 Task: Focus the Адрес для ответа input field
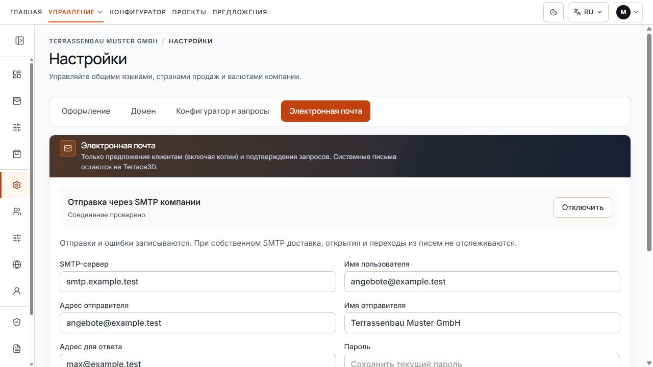(198, 360)
